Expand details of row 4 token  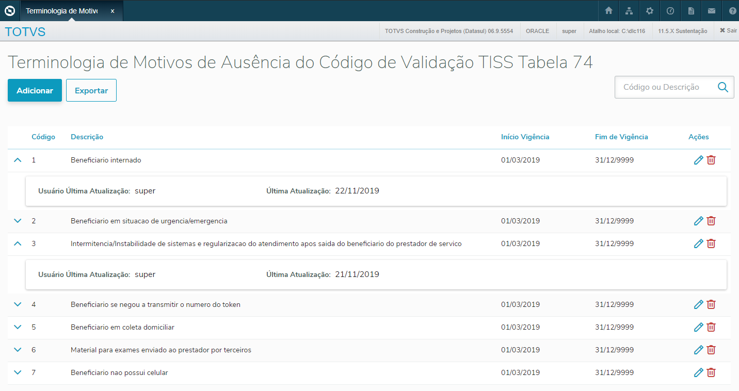coord(18,304)
